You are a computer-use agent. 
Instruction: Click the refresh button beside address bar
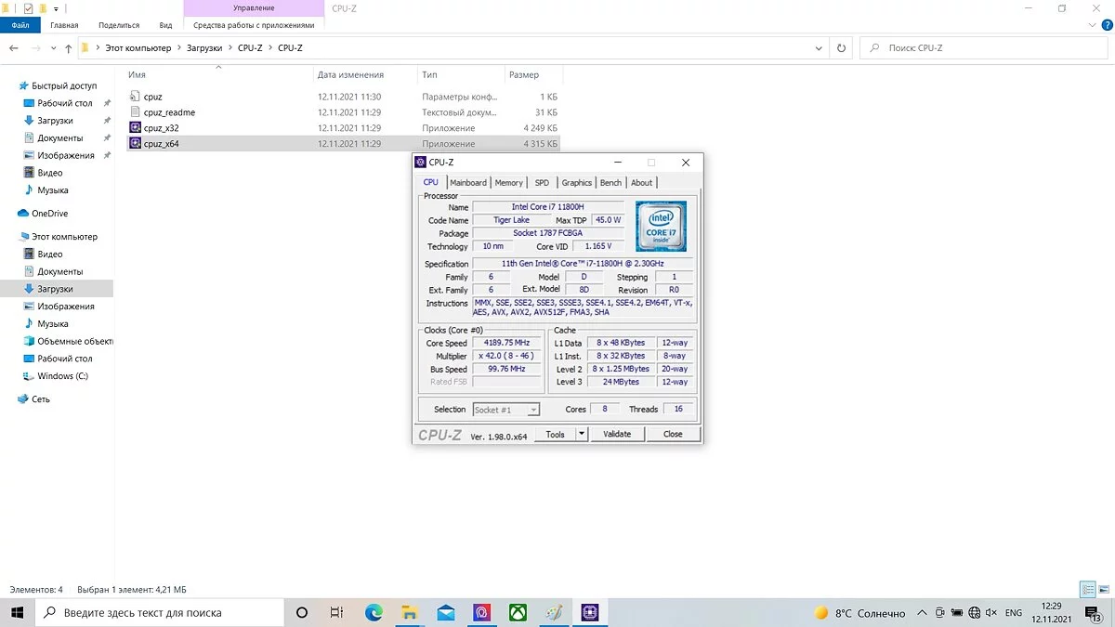842,48
